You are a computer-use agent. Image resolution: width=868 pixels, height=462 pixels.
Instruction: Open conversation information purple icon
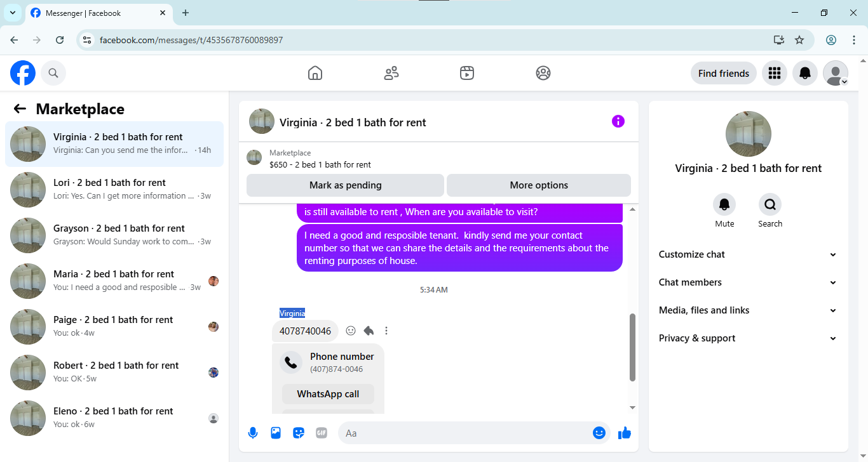coord(618,121)
